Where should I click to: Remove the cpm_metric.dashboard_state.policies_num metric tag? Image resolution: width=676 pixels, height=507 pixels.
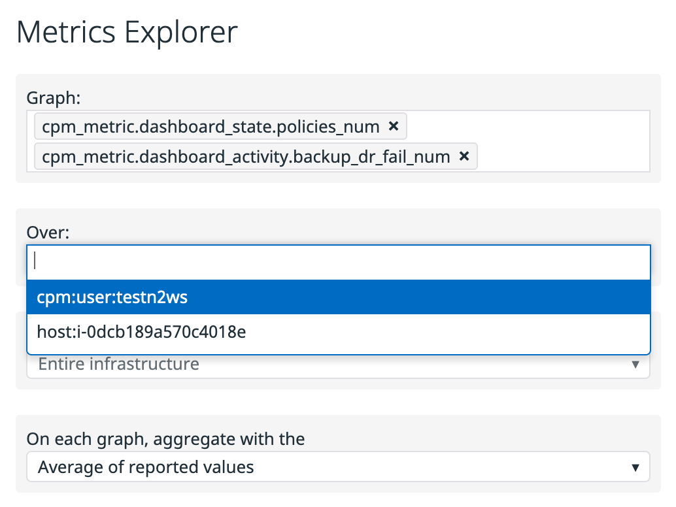coord(393,126)
